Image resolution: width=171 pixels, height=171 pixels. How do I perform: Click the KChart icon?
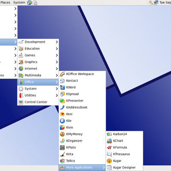pos(109,141)
